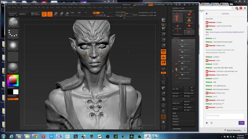Toggle the Persp perspective button on right shelf
248x139 pixels.
point(164,51)
